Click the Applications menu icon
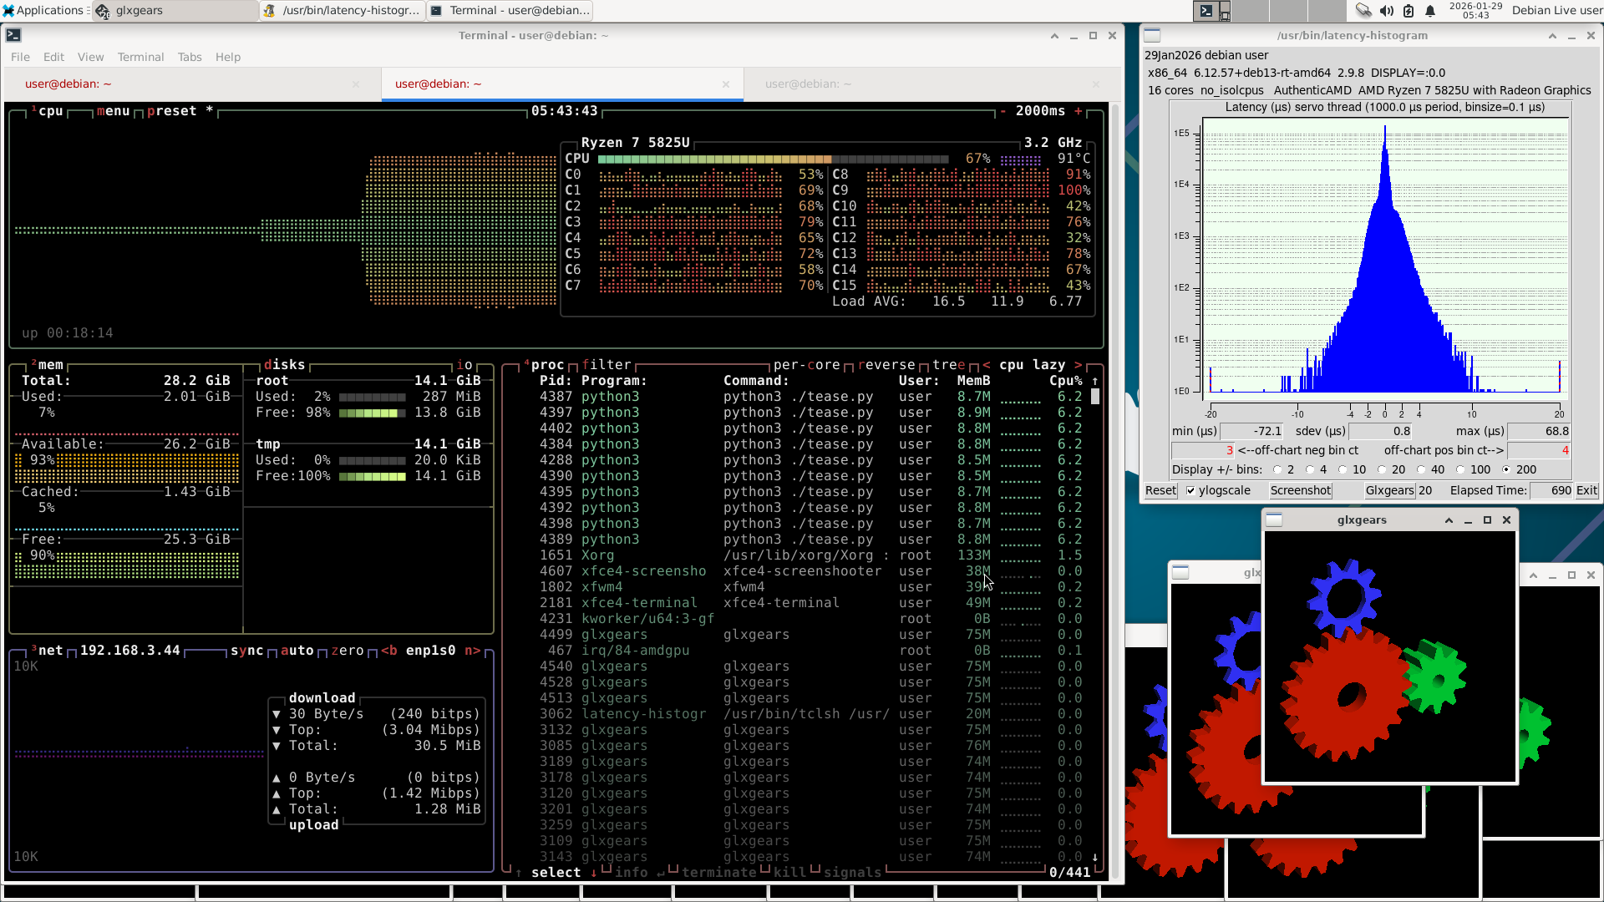 (x=8, y=11)
